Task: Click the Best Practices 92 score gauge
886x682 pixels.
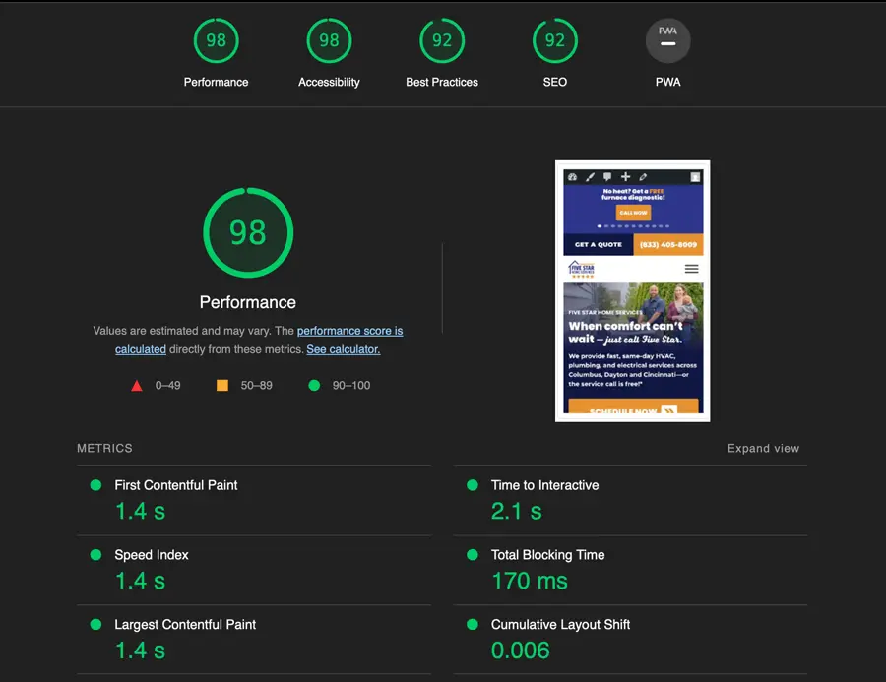Action: (x=442, y=40)
